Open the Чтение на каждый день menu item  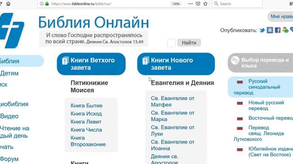[x=15, y=132]
